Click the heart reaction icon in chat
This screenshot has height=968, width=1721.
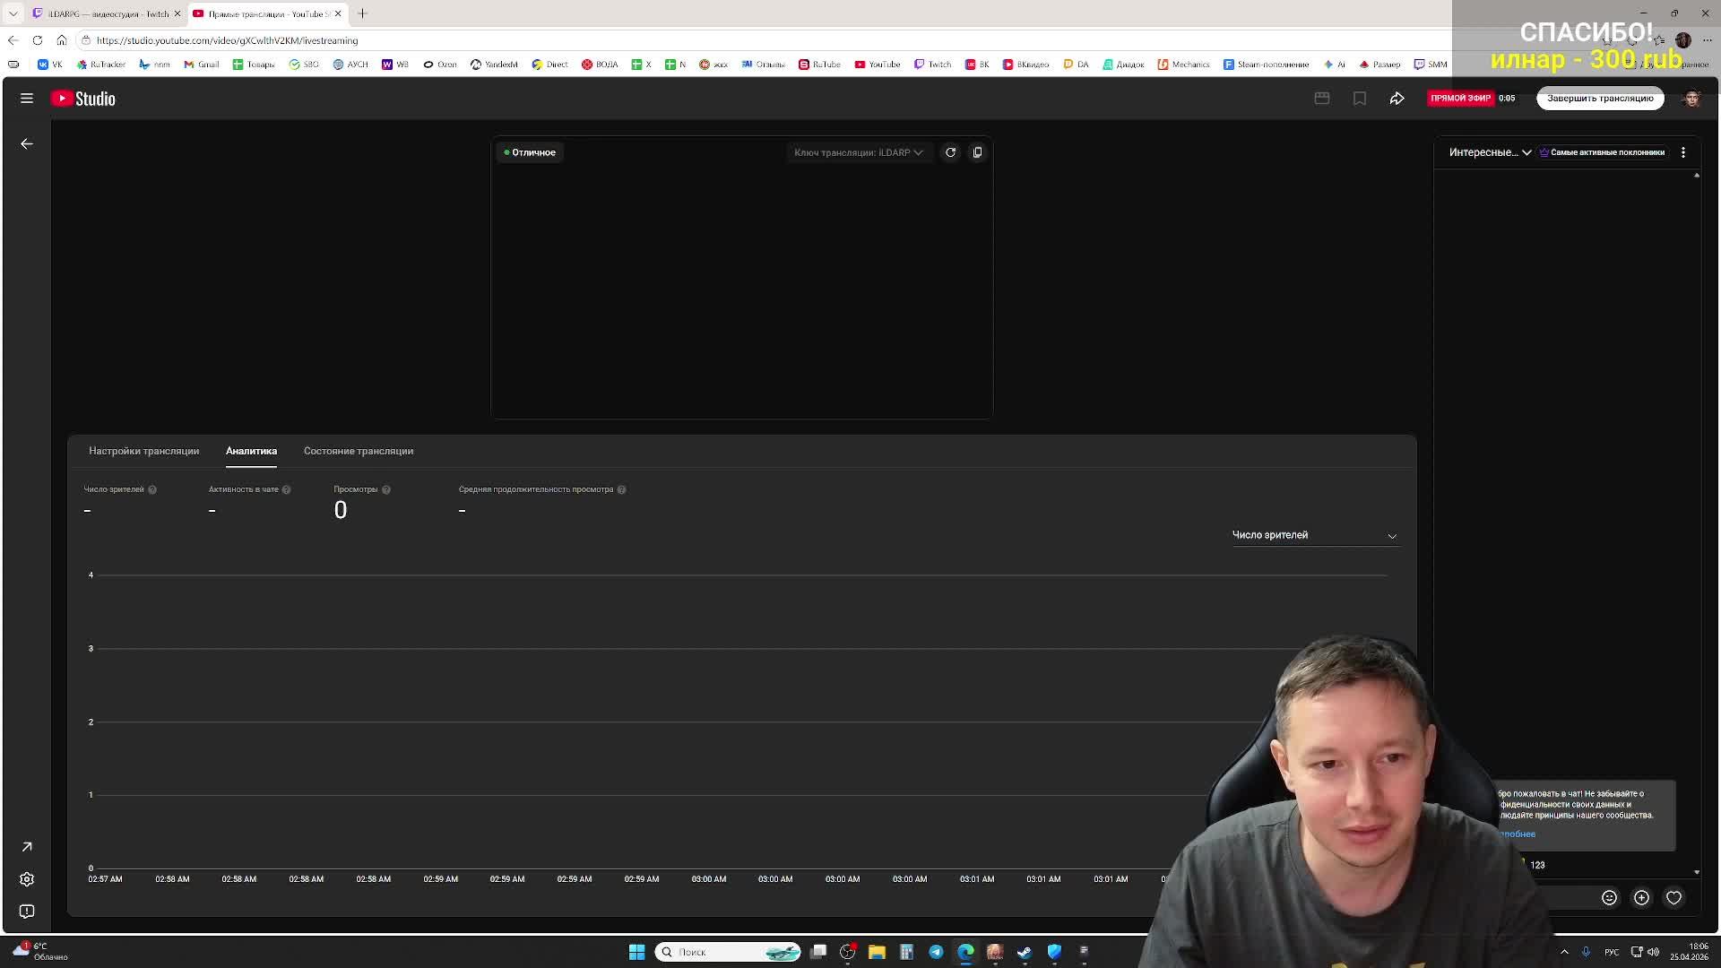[x=1673, y=897]
